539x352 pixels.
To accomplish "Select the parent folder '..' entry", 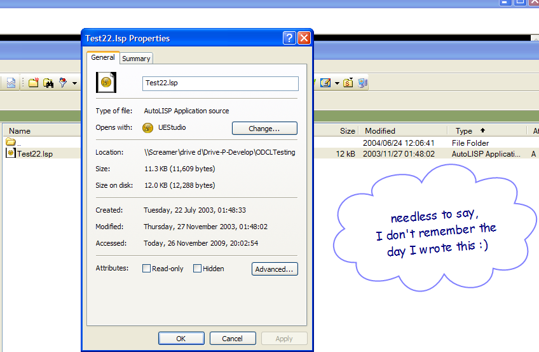I will pyautogui.click(x=13, y=143).
